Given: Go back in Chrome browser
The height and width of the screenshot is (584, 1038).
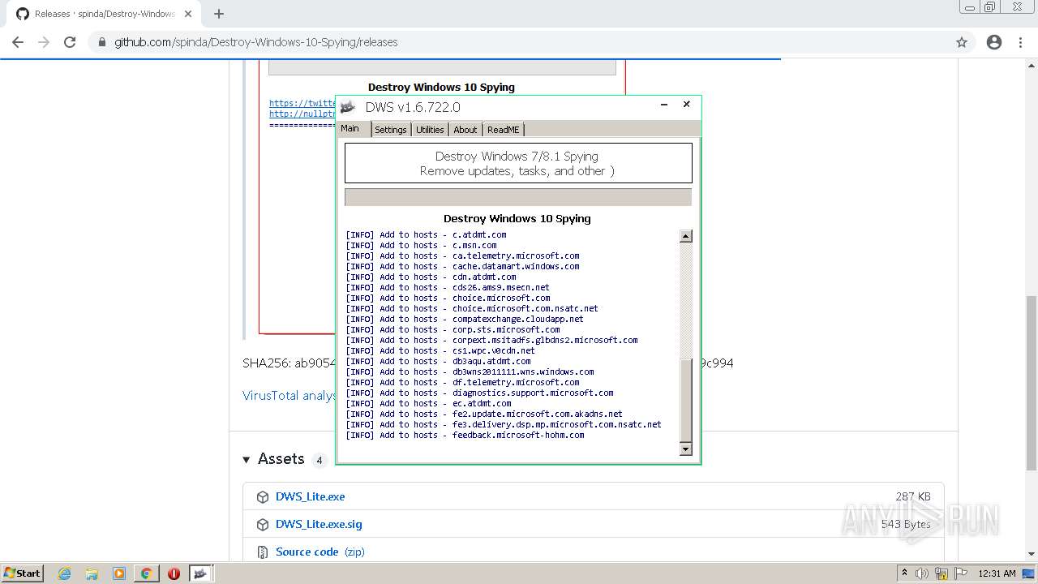Looking at the screenshot, I should coord(18,42).
